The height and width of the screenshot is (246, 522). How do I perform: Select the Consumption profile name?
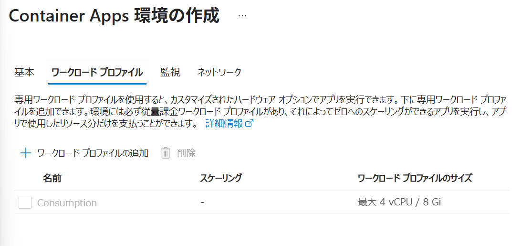[x=67, y=203]
